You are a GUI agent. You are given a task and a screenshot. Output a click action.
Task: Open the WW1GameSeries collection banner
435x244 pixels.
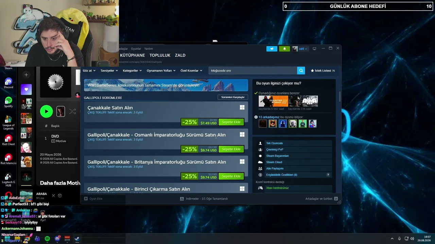pos(166,85)
